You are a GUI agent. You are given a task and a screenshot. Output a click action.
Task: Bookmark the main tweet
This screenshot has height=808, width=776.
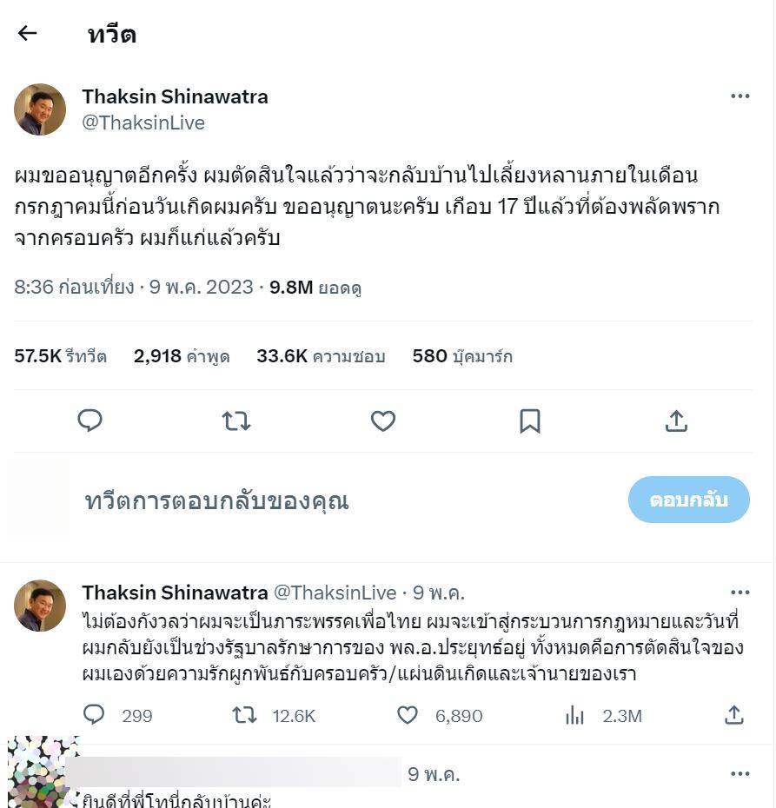(529, 421)
